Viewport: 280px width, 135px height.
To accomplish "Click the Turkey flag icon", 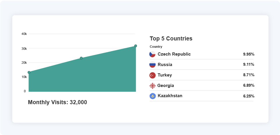I will 152,75.
